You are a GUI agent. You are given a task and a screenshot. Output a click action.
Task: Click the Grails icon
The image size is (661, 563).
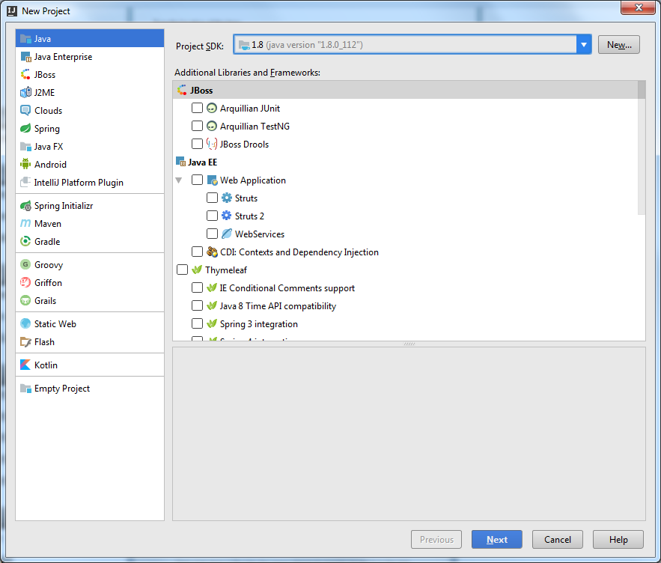click(25, 300)
